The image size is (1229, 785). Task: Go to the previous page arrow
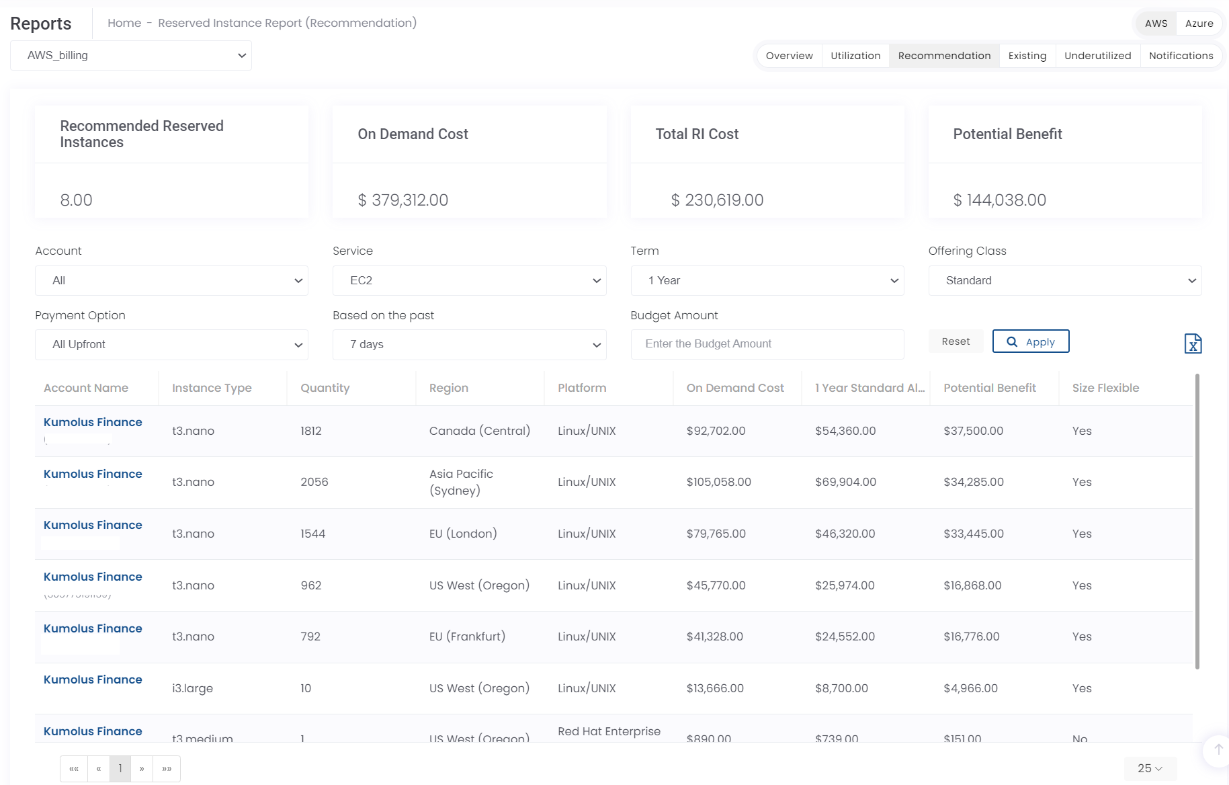point(99,768)
